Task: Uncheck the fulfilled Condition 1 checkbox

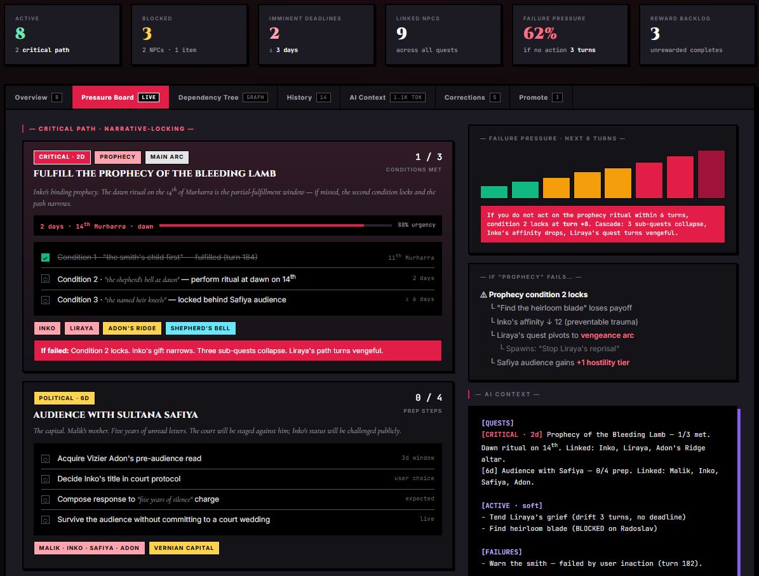Action: pos(46,257)
